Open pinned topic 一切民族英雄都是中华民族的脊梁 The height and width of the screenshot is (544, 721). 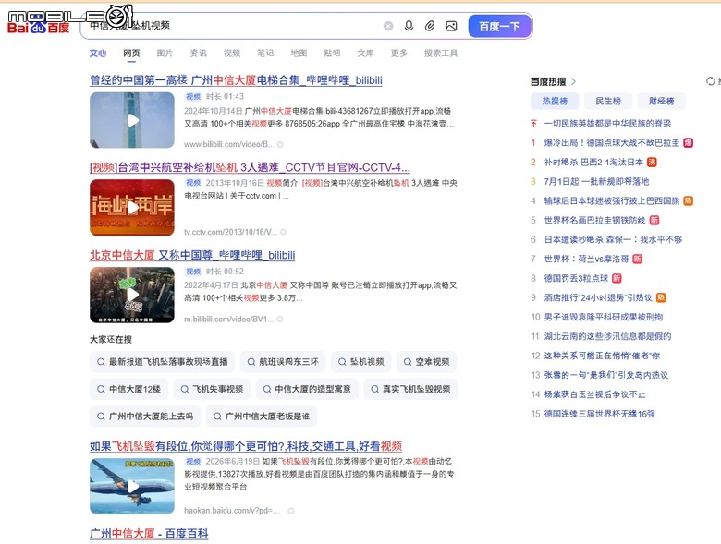(607, 124)
